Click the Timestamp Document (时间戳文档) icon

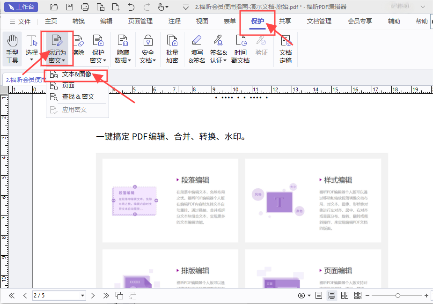coord(241,49)
